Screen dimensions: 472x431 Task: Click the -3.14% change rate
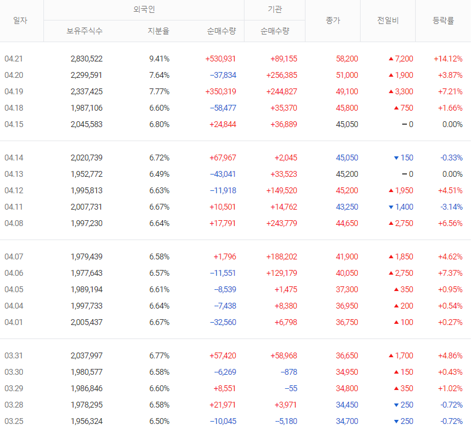pyautogui.click(x=451, y=207)
